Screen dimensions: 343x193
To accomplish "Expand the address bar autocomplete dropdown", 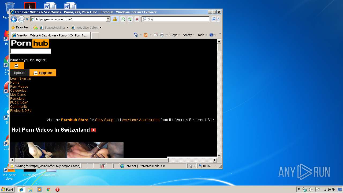I will pyautogui.click(x=108, y=19).
